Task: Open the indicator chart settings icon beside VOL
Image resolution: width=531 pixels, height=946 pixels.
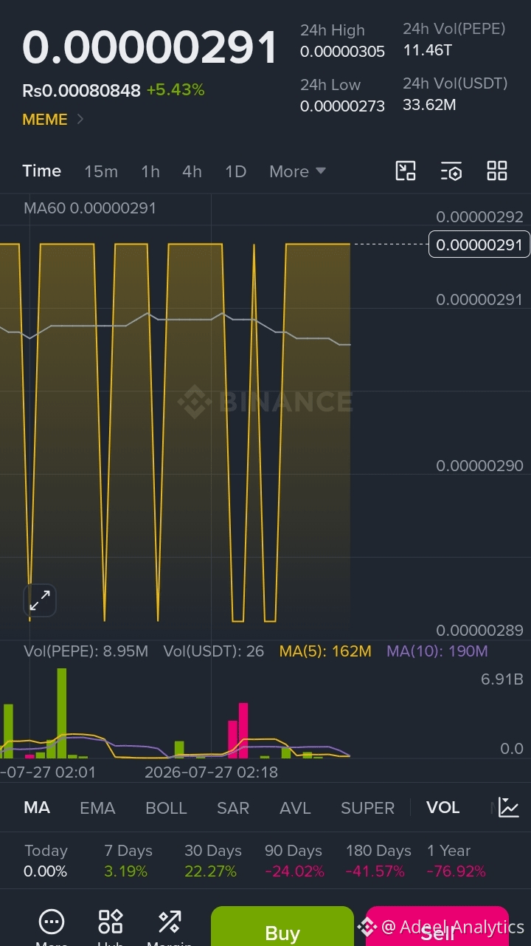Action: click(x=509, y=807)
